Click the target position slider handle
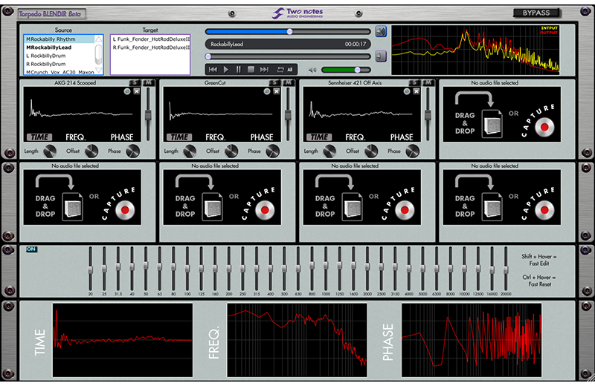This screenshot has height=386, width=595. tap(208, 56)
